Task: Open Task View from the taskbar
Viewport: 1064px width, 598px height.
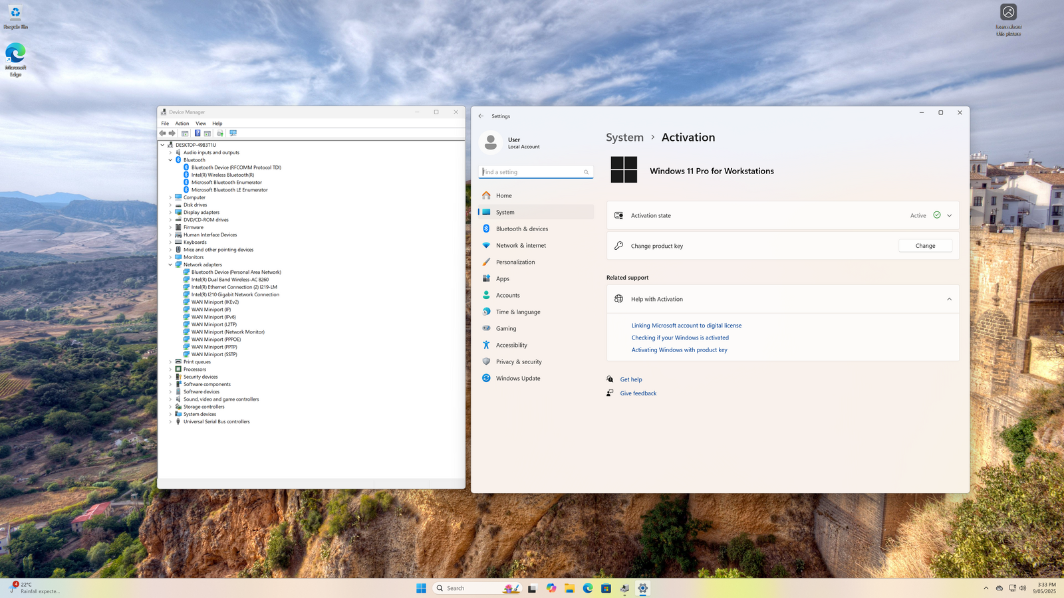Action: (532, 588)
